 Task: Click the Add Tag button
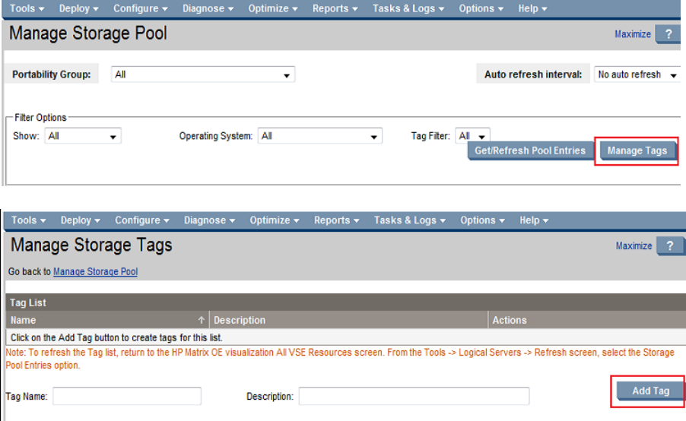pos(650,391)
